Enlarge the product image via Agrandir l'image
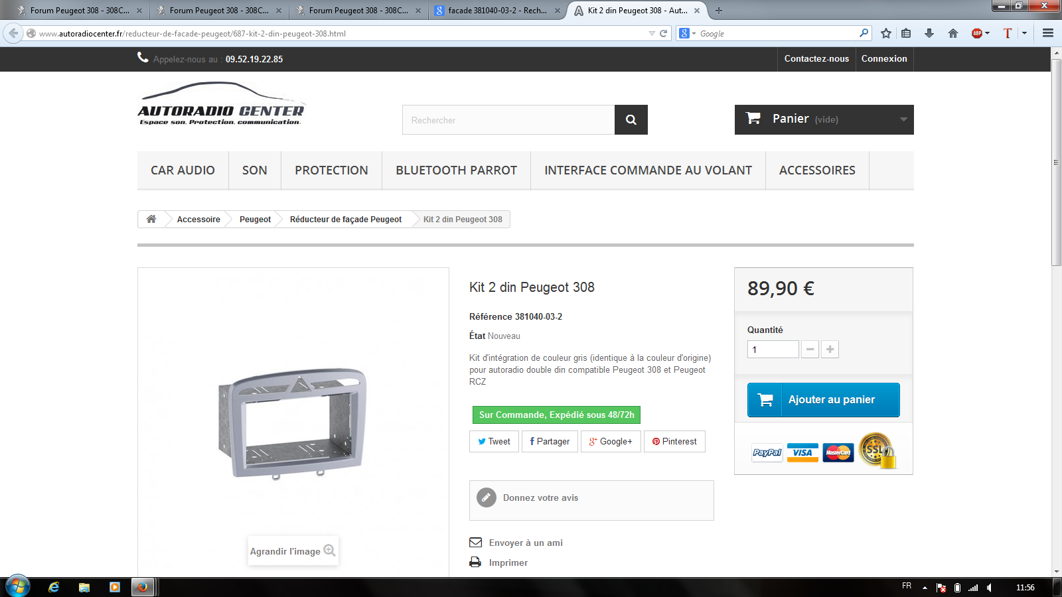The image size is (1062, 597). click(x=293, y=551)
